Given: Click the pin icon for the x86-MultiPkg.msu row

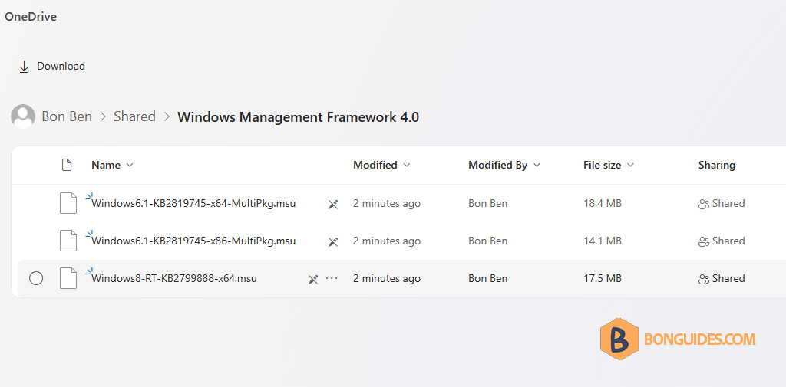Looking at the screenshot, I should [333, 242].
